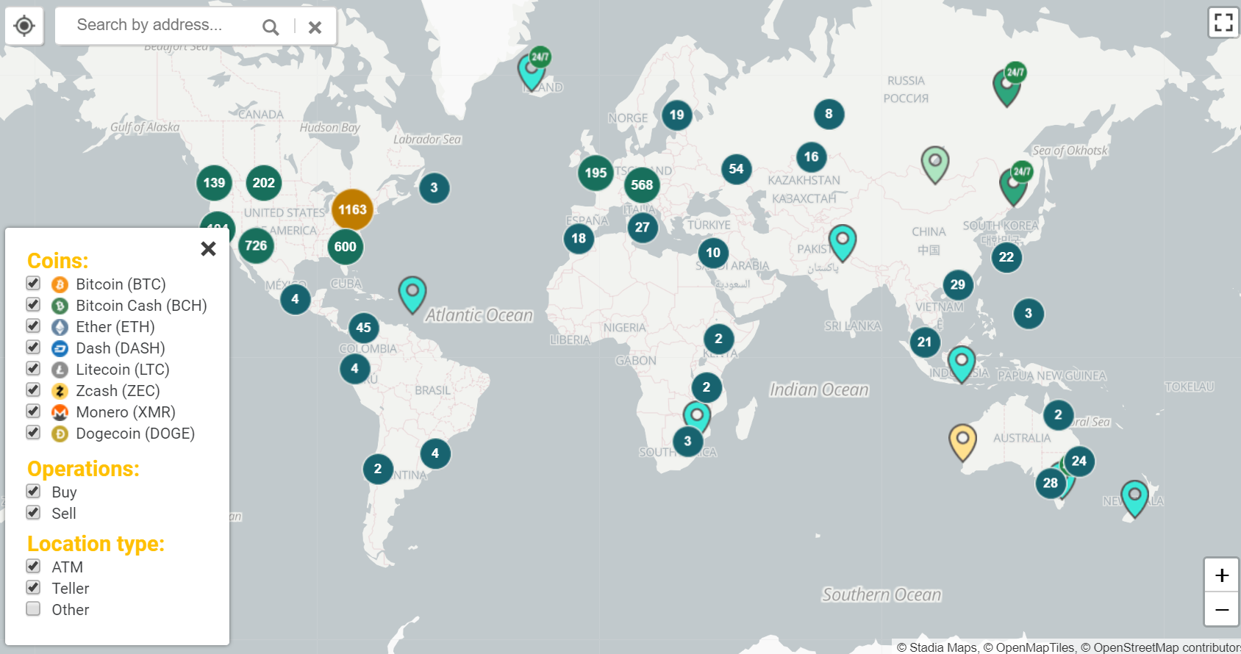Open the 202 cluster marker

263,183
